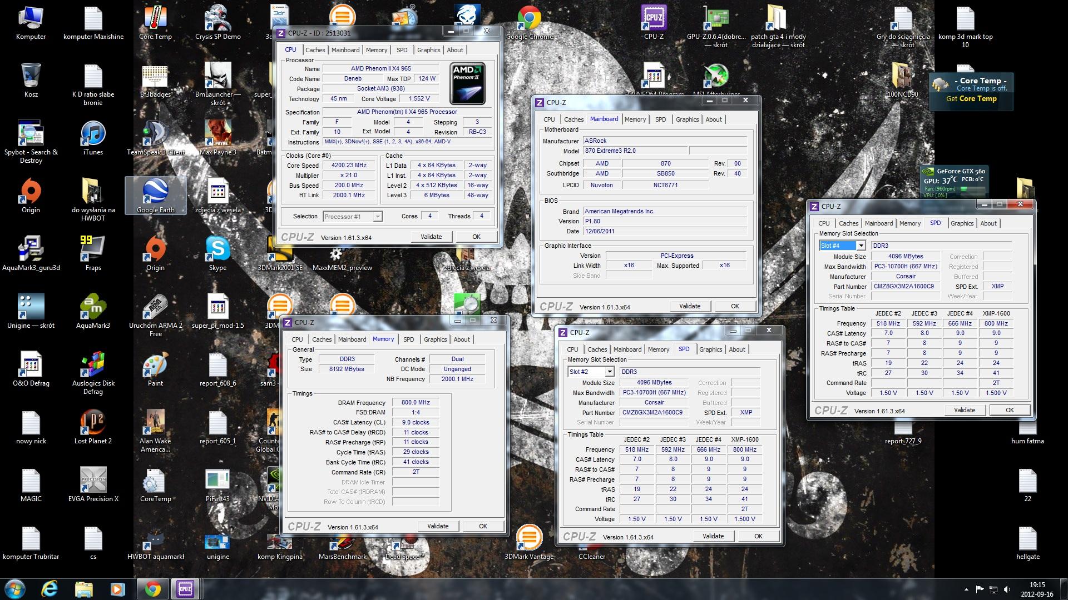The height and width of the screenshot is (600, 1068).
Task: Open GPU-Z desktop shortcut
Action: (x=716, y=27)
